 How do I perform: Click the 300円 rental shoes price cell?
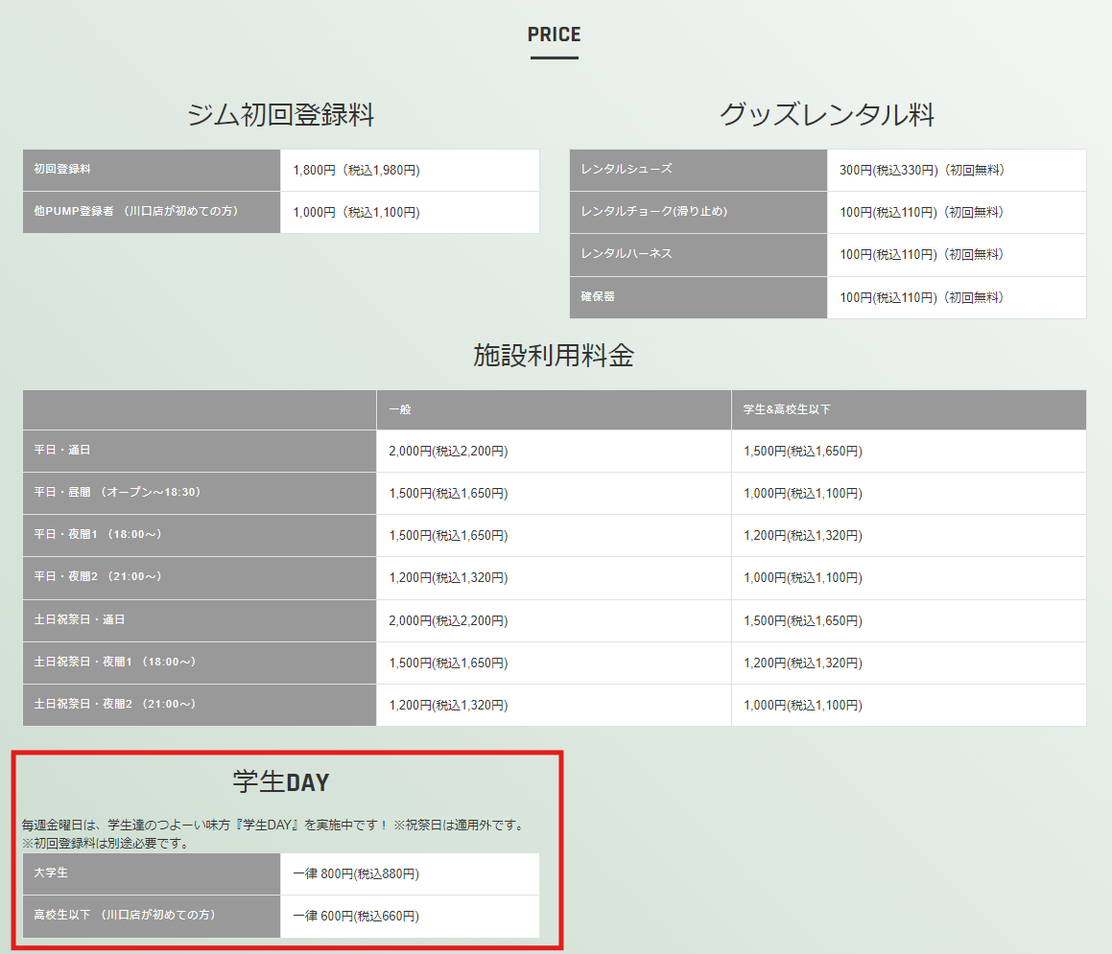coord(921,171)
